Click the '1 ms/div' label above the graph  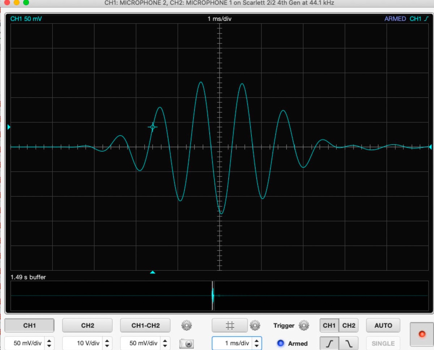tap(220, 18)
